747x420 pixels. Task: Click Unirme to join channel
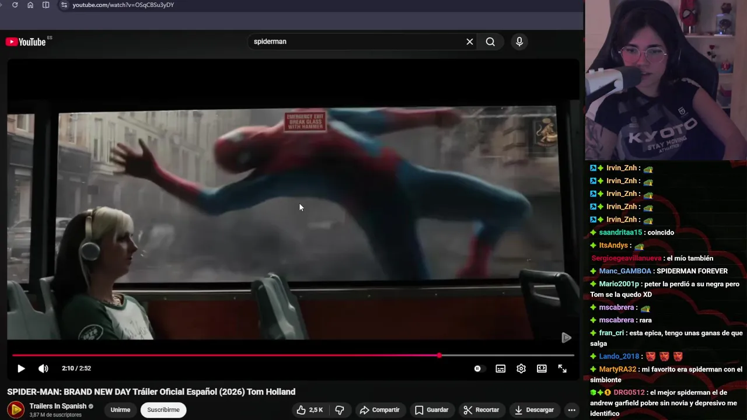120,410
